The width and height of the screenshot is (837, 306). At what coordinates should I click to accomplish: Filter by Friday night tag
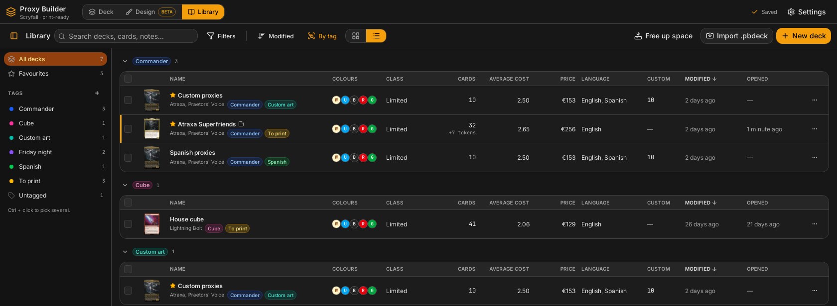click(55, 152)
